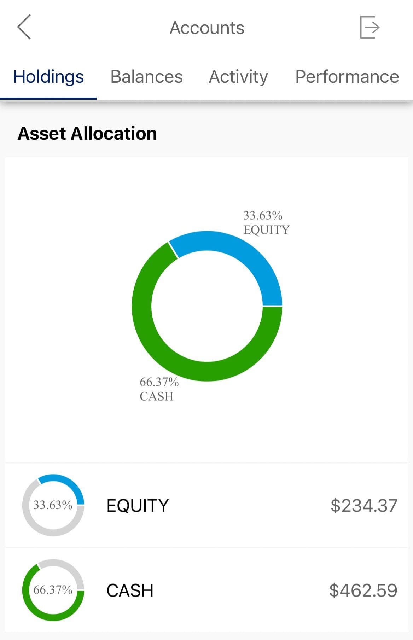Tap the $462.59 CASH amount

[x=363, y=590]
